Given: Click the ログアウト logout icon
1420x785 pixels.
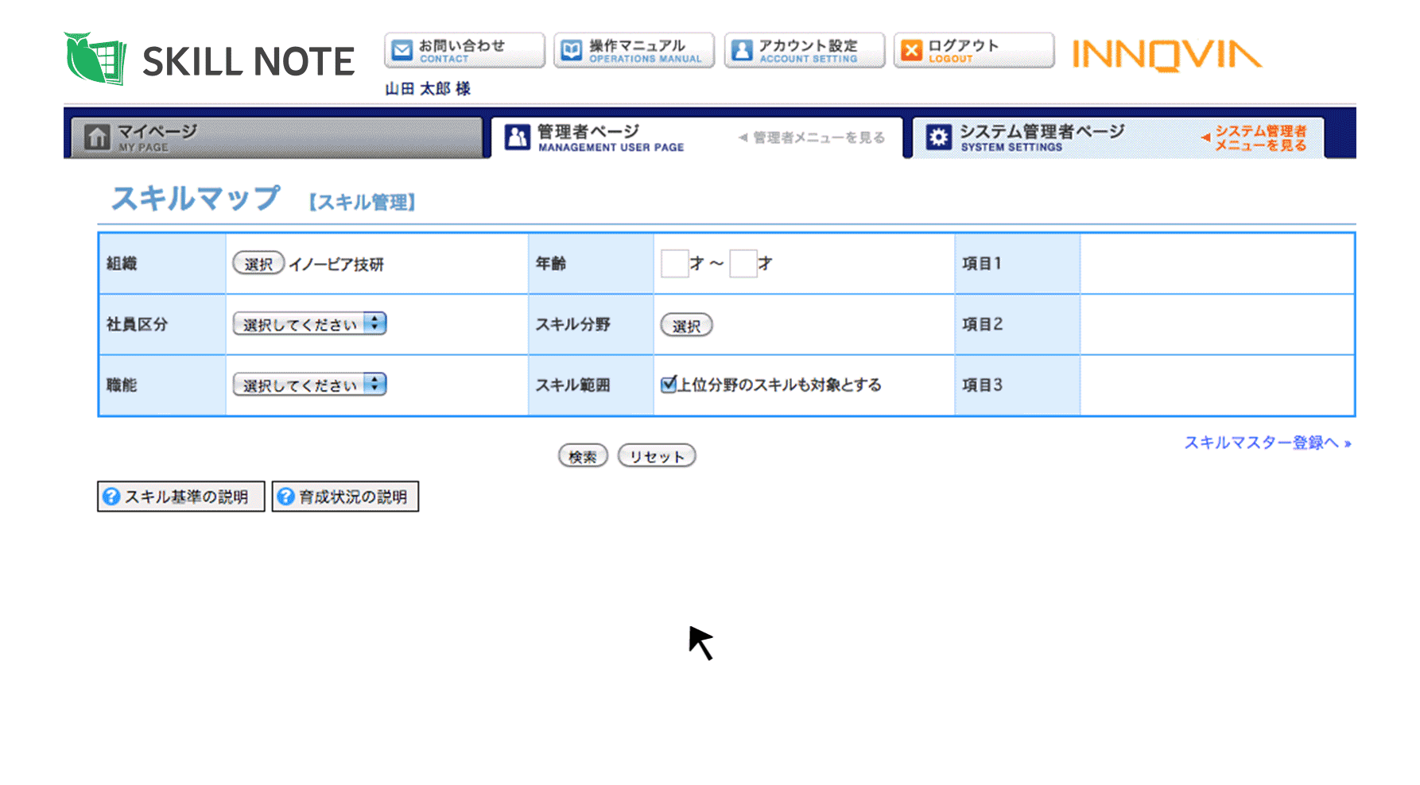Looking at the screenshot, I should [x=911, y=49].
